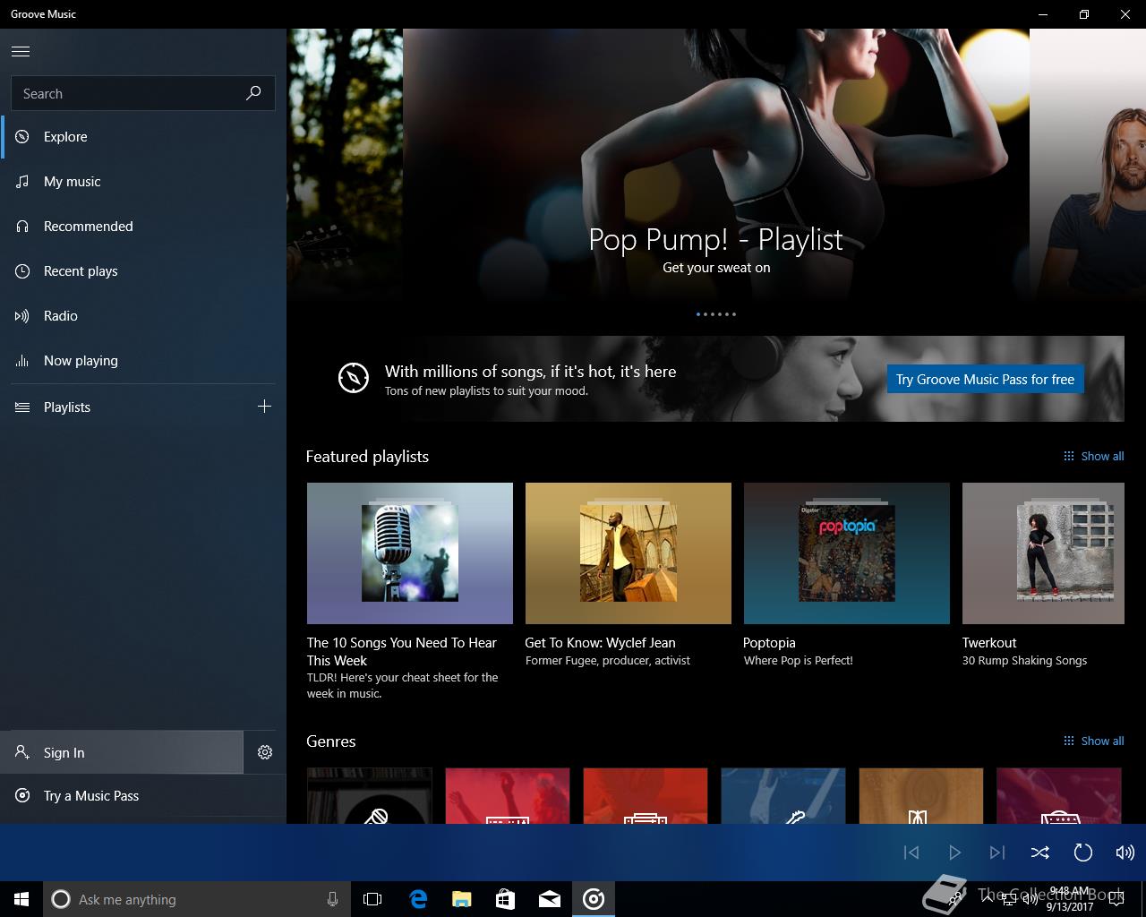The image size is (1146, 917).
Task: Click the compass icon in promo banner
Action: click(x=354, y=378)
